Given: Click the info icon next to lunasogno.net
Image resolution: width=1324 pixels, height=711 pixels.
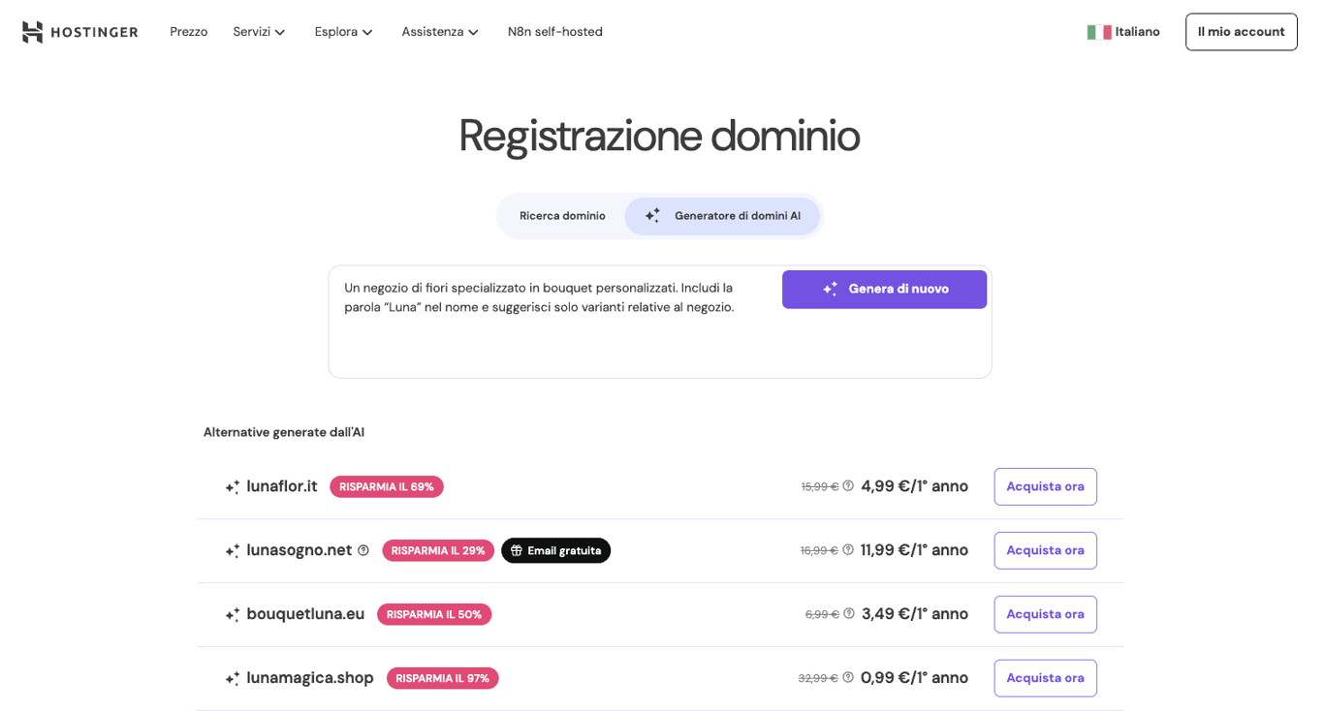Looking at the screenshot, I should tap(363, 549).
